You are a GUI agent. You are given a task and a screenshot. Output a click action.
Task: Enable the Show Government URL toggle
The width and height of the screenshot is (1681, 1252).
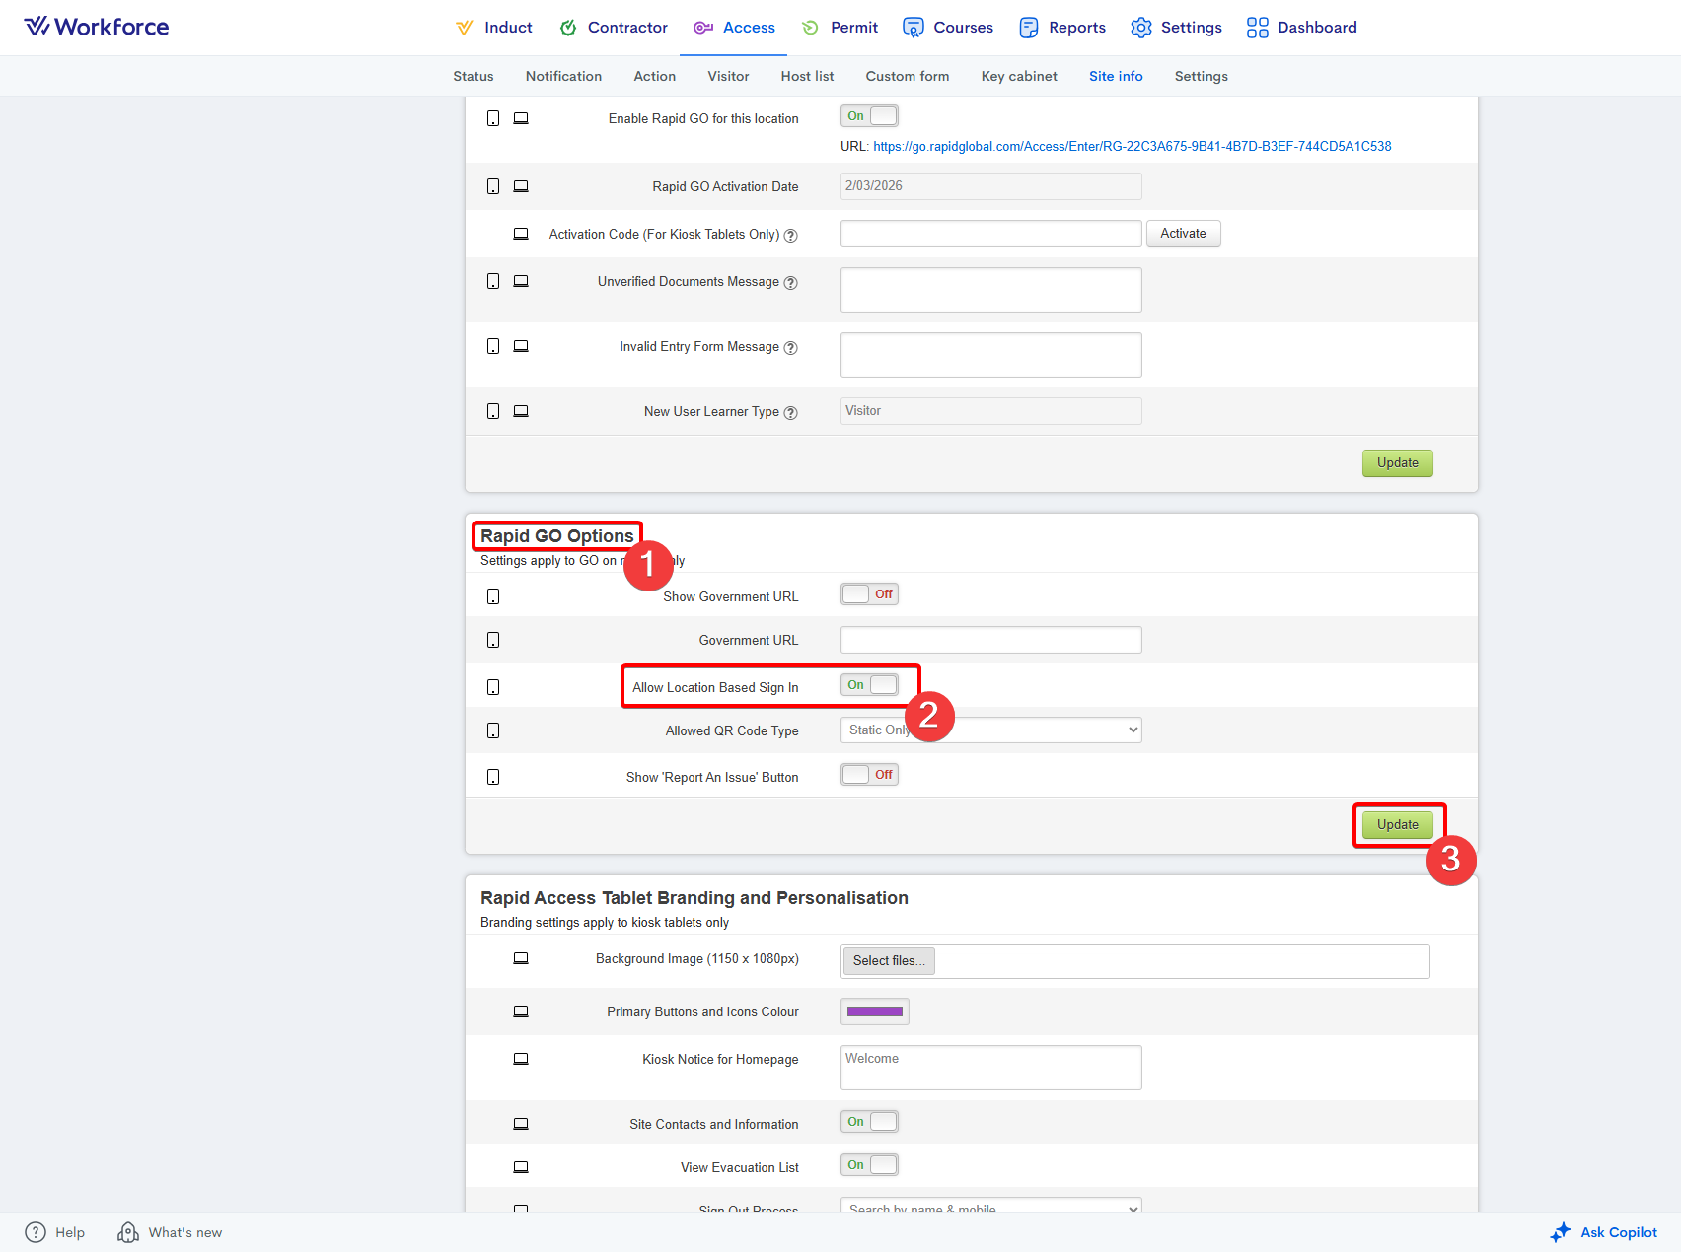pos(869,594)
